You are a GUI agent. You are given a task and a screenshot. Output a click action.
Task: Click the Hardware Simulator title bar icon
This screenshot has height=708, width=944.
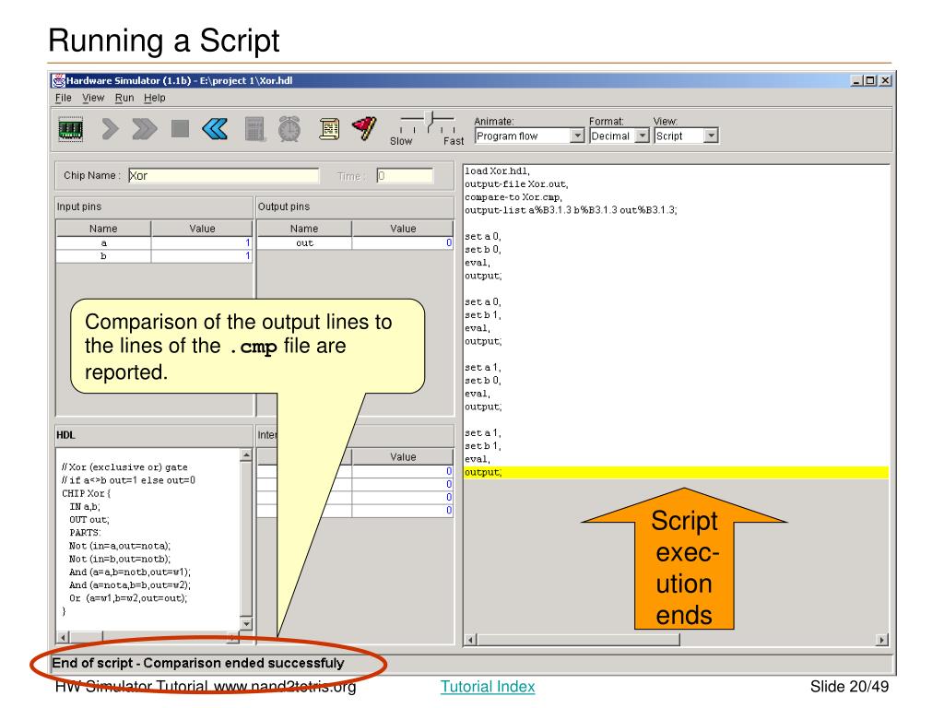(x=58, y=80)
